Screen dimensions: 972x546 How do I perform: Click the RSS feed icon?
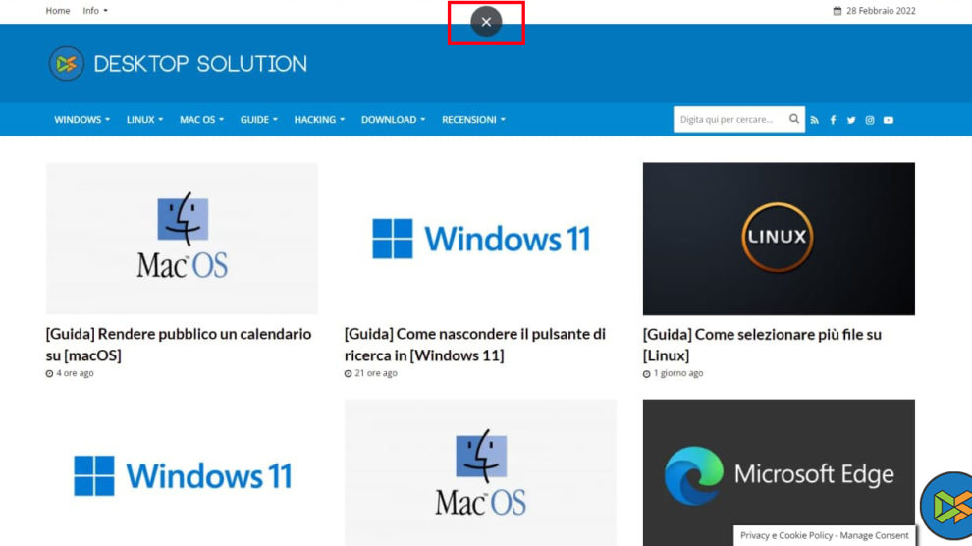pyautogui.click(x=814, y=120)
